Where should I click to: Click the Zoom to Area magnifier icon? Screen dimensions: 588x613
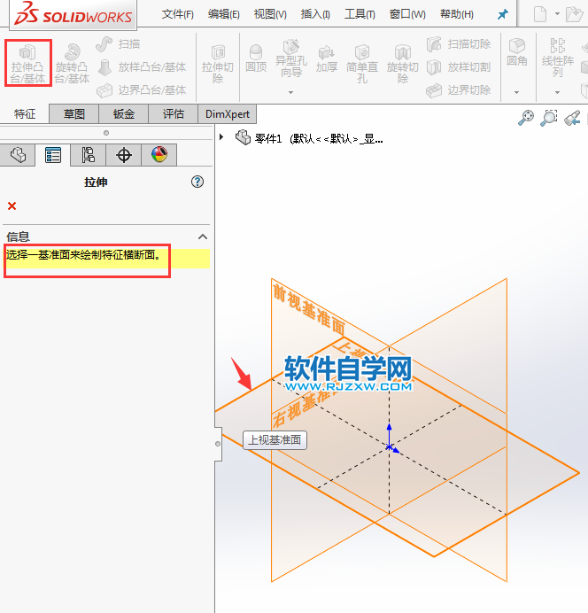pos(549,117)
